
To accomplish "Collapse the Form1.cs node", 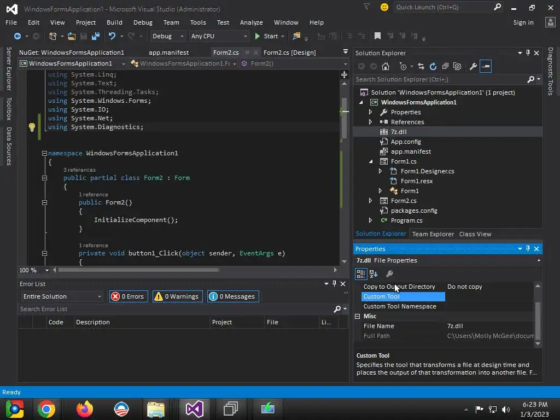I will pos(371,161).
